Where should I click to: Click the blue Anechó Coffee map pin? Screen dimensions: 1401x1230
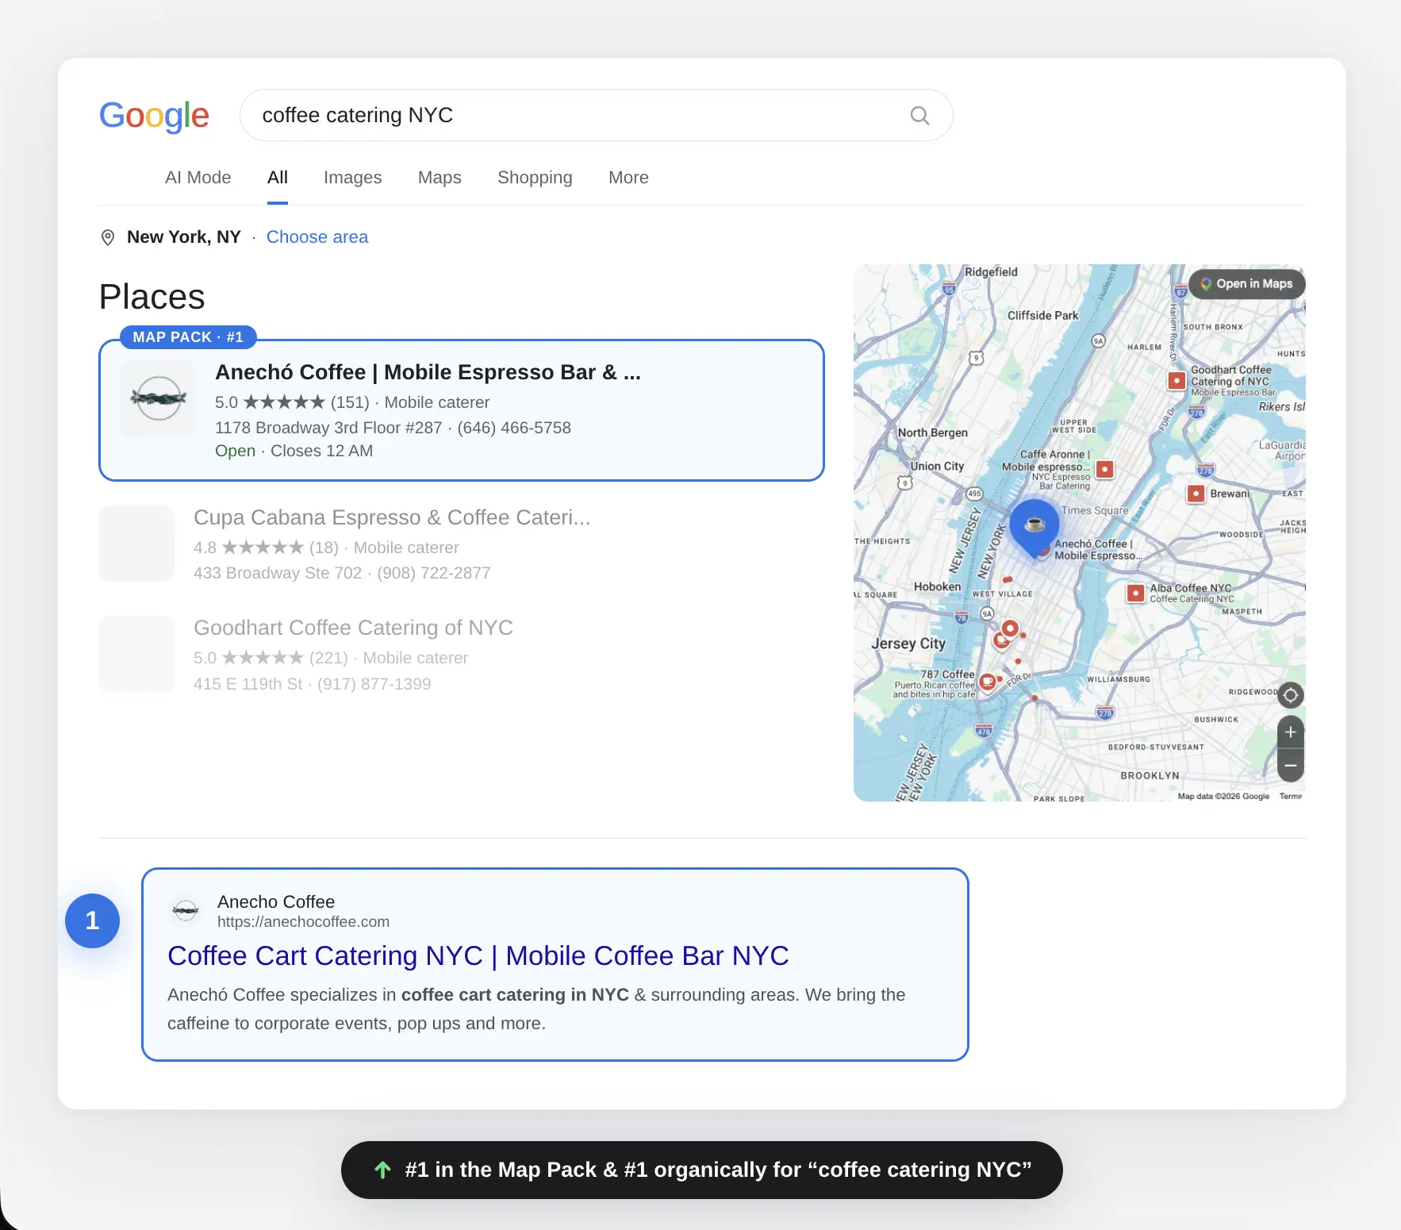pos(1034,528)
